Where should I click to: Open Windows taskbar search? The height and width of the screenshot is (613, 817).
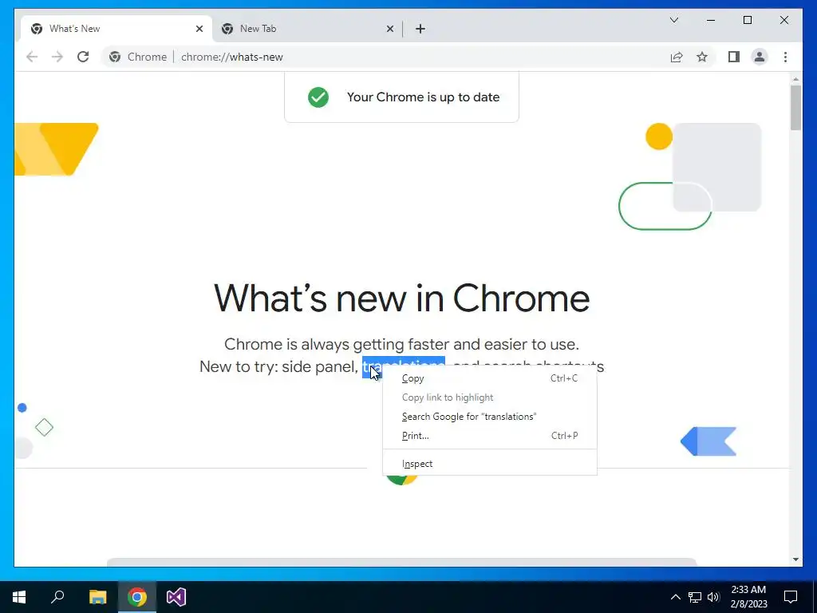(x=57, y=597)
